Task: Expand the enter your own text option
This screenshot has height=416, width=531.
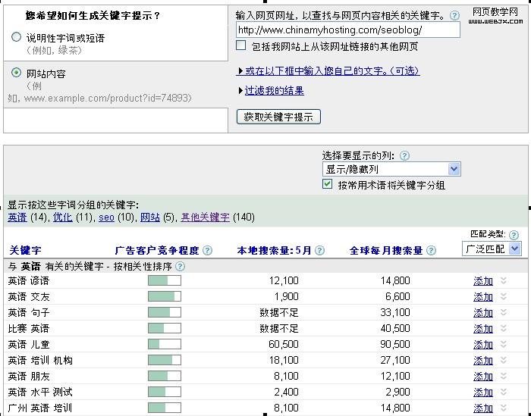Action: click(x=331, y=71)
